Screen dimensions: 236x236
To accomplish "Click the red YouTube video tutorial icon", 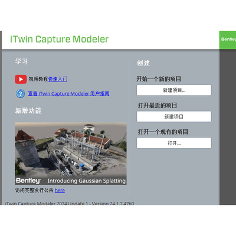I will click(x=21, y=79).
